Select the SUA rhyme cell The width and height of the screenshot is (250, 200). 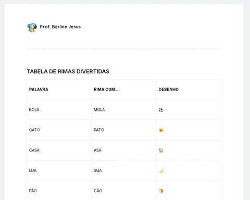click(x=124, y=171)
